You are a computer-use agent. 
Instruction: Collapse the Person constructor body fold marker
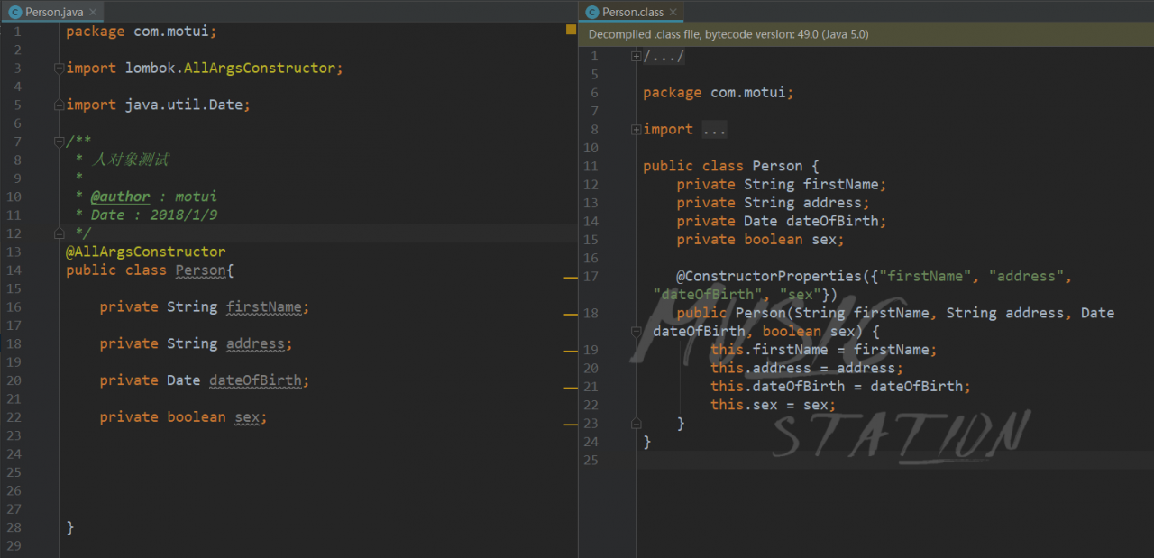click(637, 332)
